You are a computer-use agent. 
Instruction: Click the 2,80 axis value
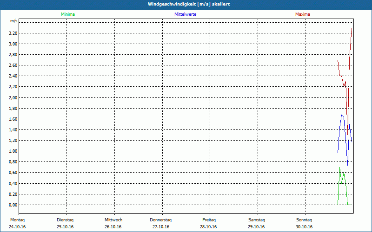tap(13, 55)
